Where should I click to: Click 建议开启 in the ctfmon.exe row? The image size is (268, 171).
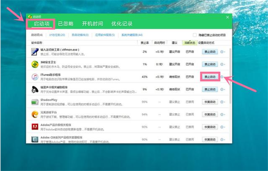[175, 52]
